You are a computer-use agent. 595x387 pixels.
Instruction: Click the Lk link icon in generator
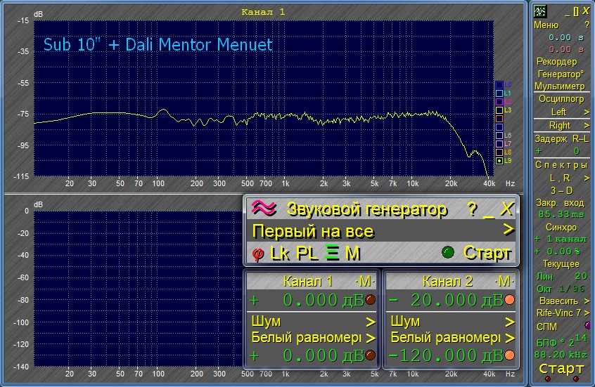[x=280, y=253]
